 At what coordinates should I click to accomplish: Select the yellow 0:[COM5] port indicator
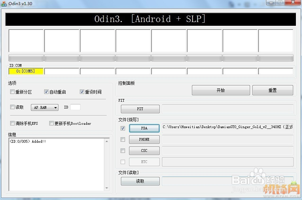point(26,71)
